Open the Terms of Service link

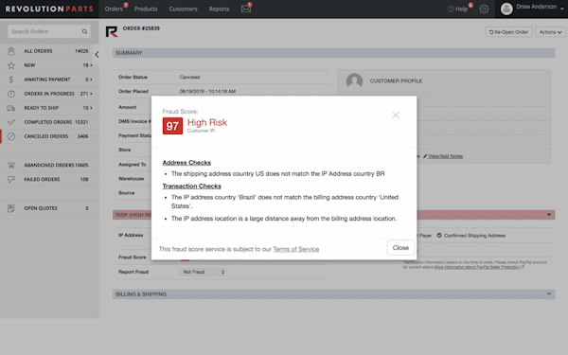(x=295, y=249)
